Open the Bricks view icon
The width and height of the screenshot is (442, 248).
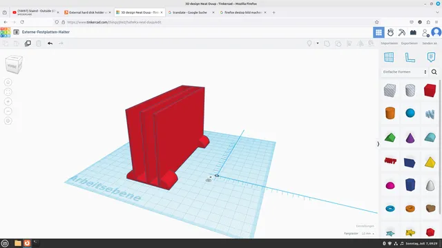[413, 32]
